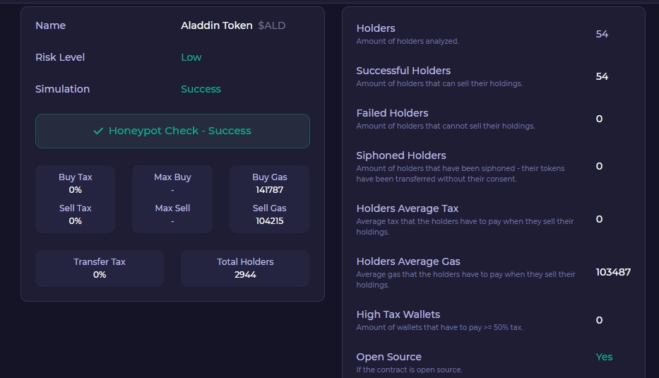The width and height of the screenshot is (659, 378).
Task: Click the Risk Level label
Action: click(59, 57)
